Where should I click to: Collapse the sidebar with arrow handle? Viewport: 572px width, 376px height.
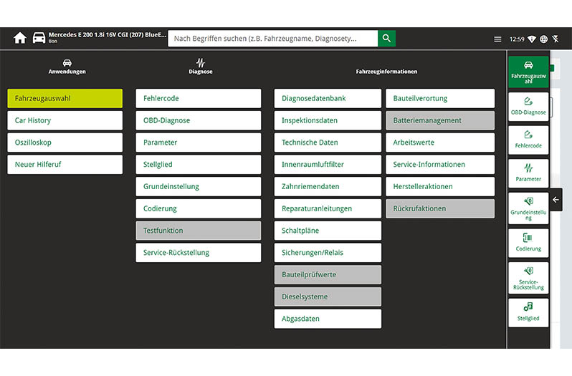pos(556,200)
